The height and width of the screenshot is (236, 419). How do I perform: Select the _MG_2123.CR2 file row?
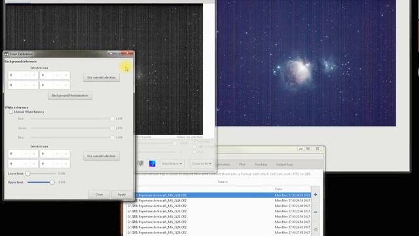click(x=219, y=222)
